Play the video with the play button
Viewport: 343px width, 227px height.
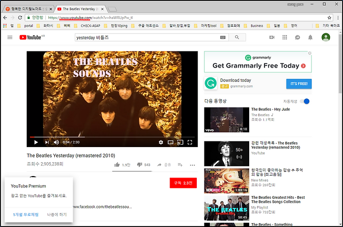click(36, 142)
